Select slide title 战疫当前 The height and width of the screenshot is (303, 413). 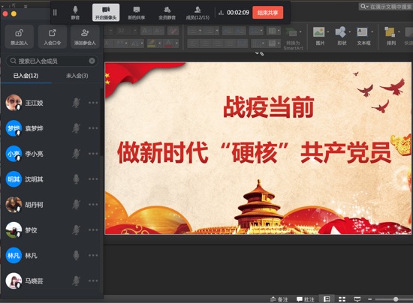tap(268, 107)
